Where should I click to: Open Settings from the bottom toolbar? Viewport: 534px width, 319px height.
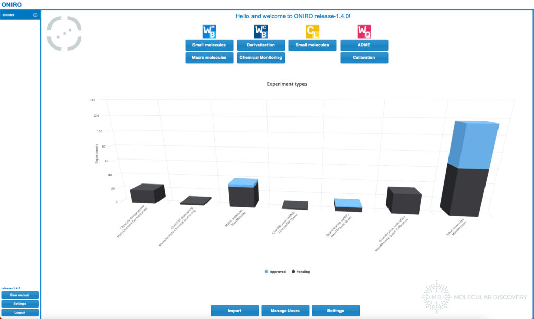336,310
